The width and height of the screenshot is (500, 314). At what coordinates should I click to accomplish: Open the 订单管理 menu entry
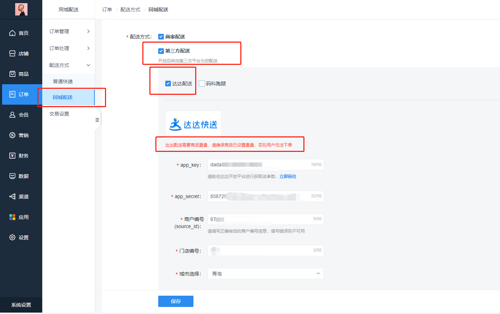tap(69, 31)
